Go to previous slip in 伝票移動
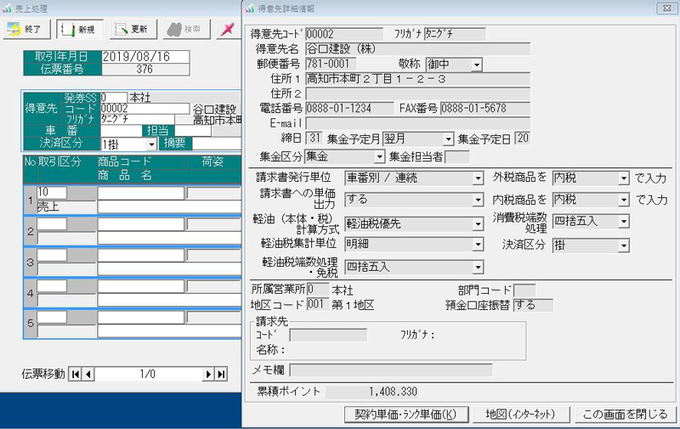 pos(87,374)
